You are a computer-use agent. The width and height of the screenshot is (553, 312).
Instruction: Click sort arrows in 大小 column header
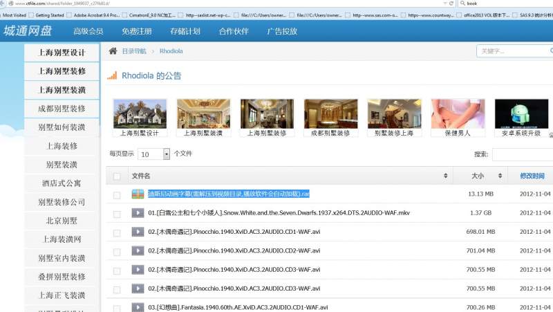(x=500, y=176)
